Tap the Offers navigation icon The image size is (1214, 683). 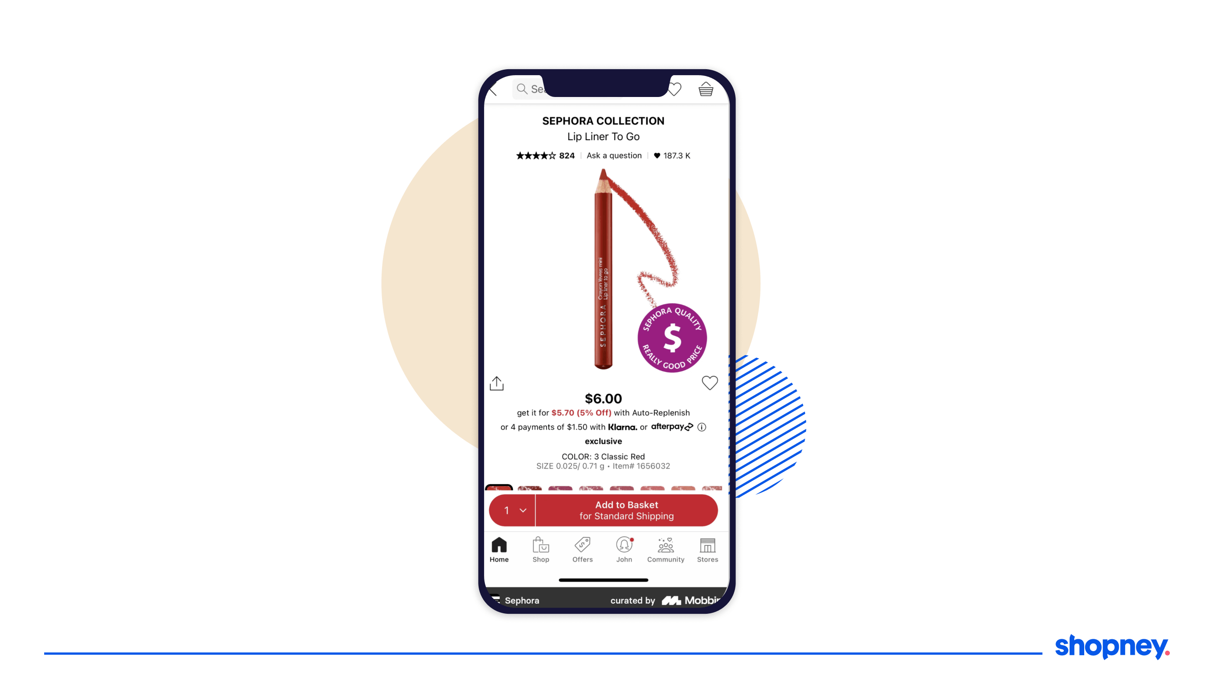point(582,547)
